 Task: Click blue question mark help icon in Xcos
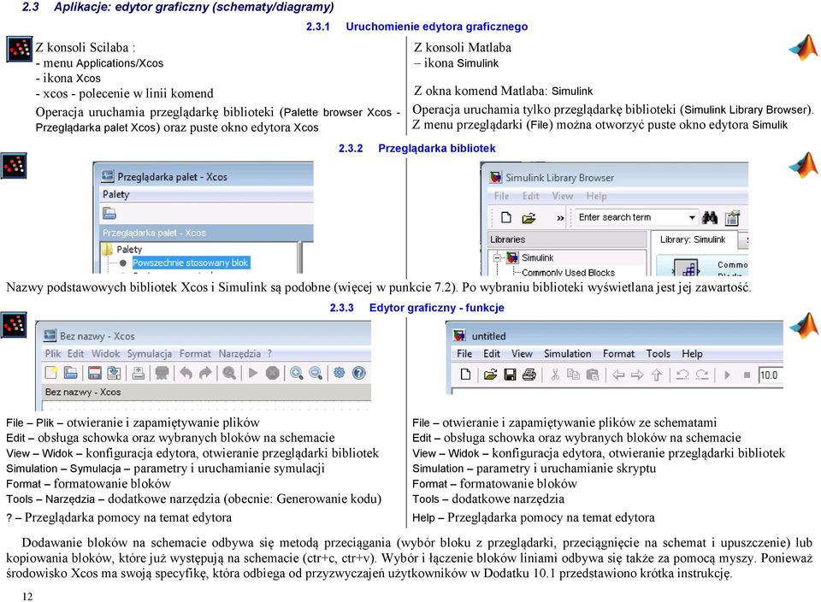(358, 373)
